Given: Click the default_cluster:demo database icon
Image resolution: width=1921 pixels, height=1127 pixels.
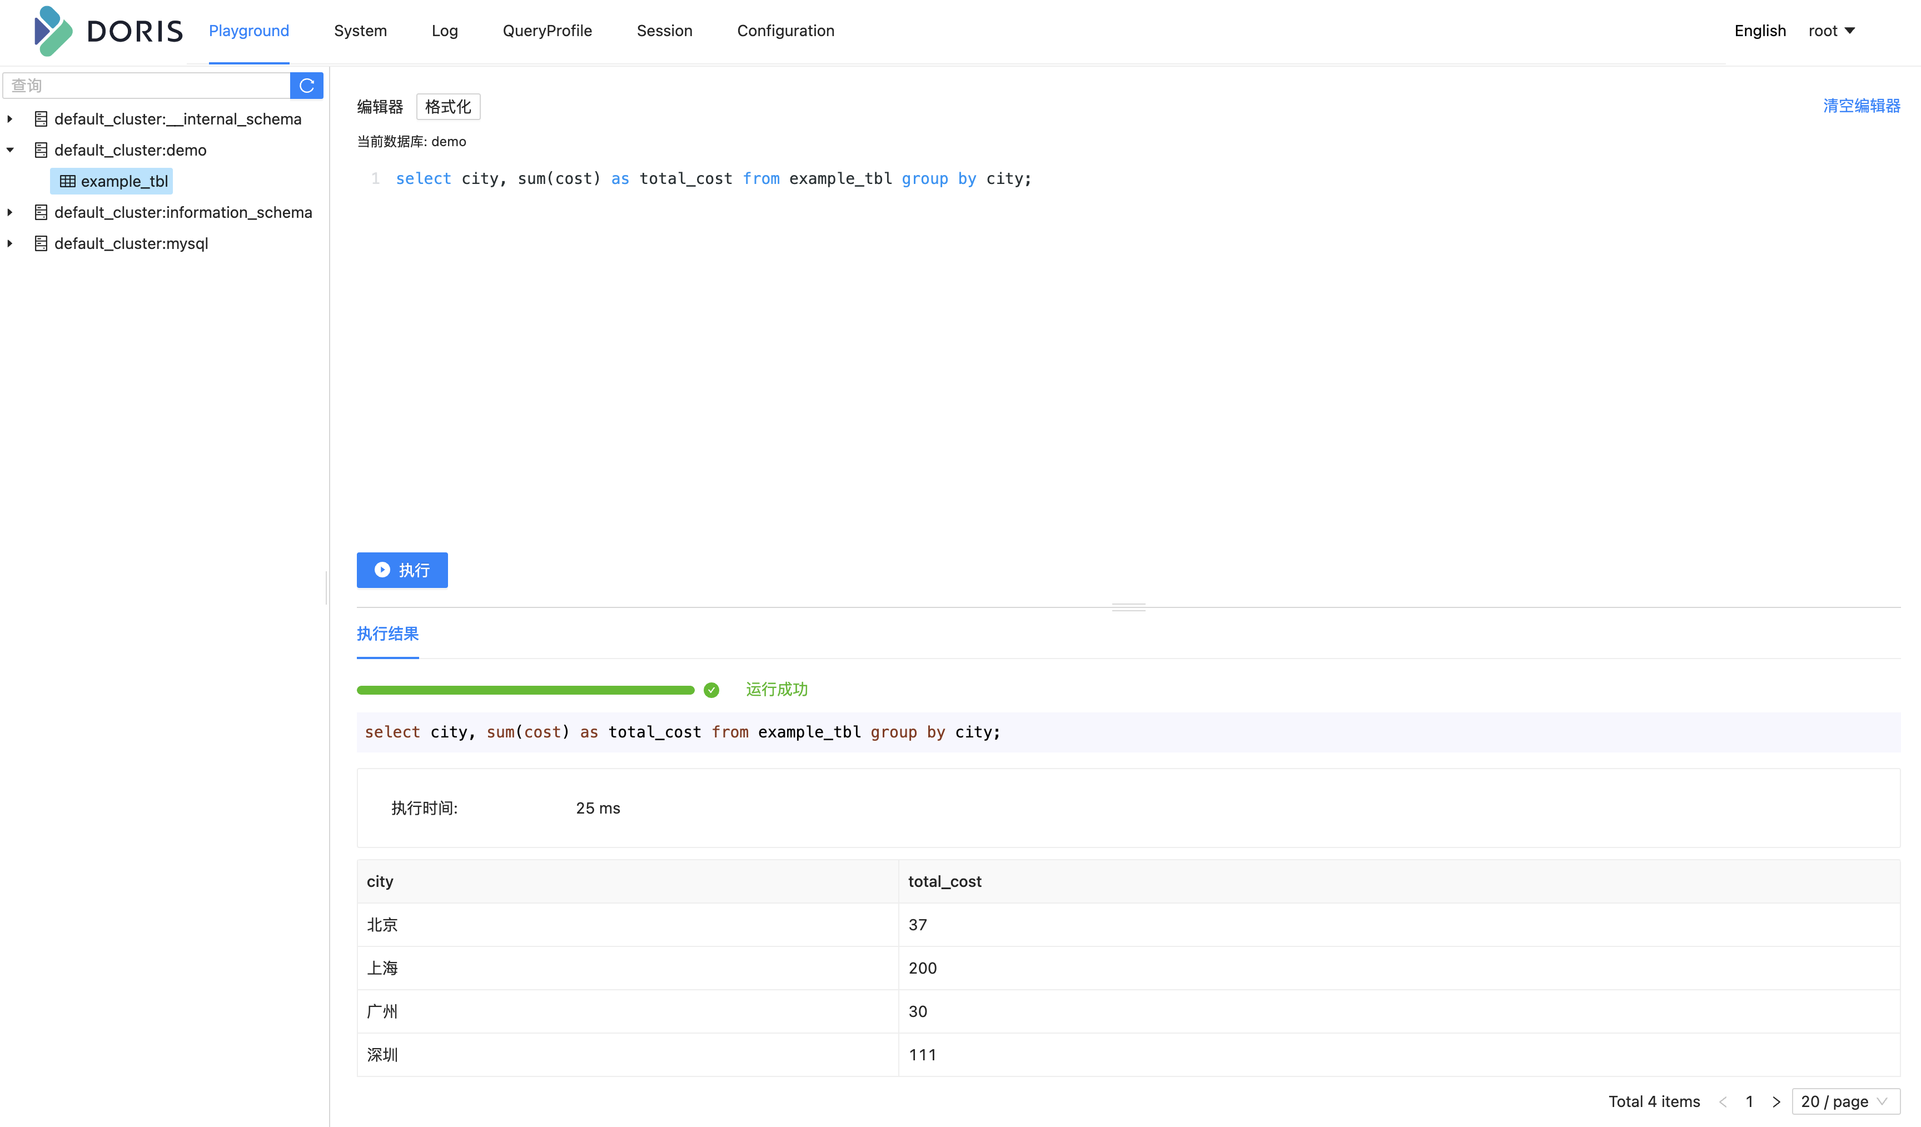Looking at the screenshot, I should (41, 150).
